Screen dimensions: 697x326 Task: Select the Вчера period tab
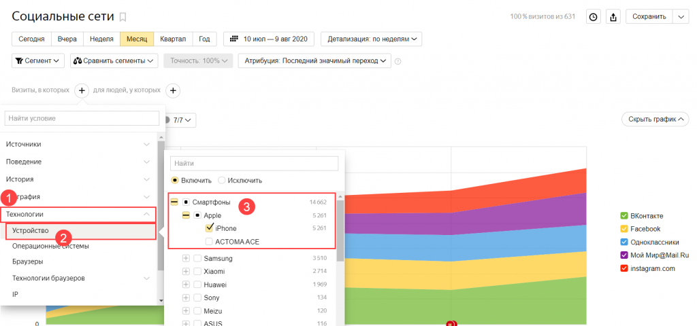tap(67, 39)
